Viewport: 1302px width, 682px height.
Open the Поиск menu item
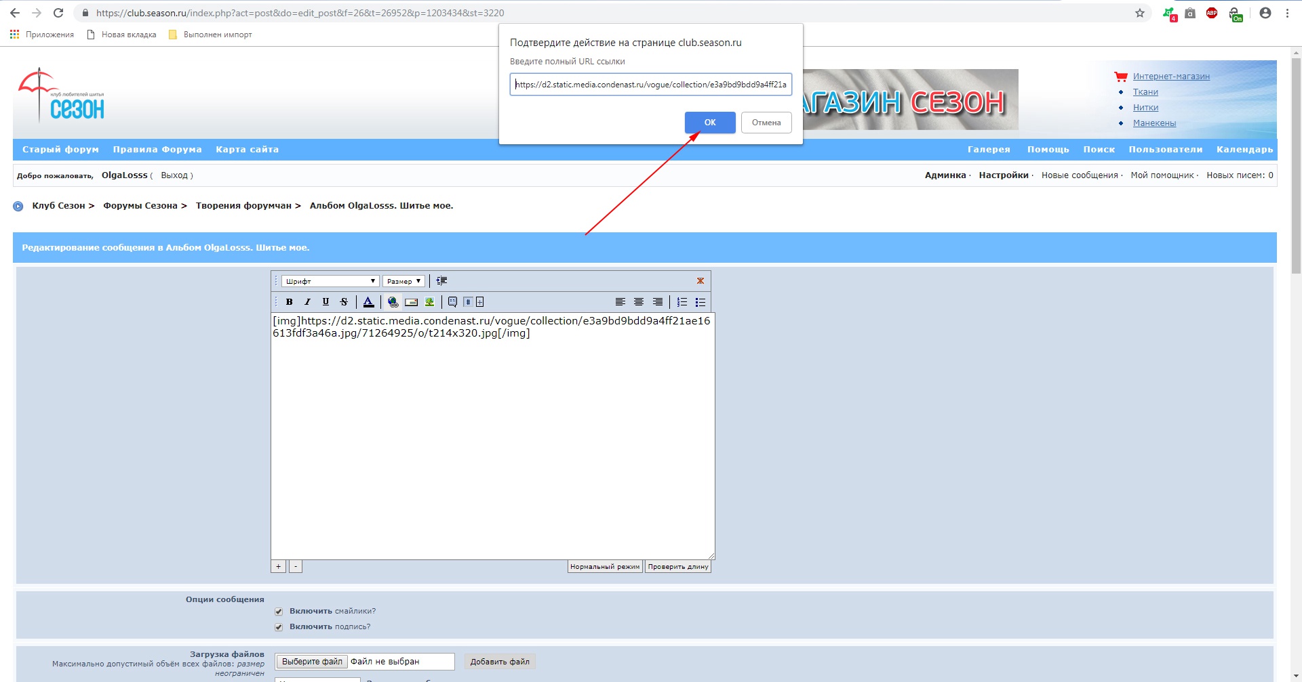(1099, 150)
